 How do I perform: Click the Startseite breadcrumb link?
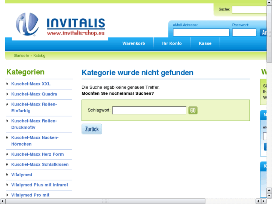click(x=21, y=55)
